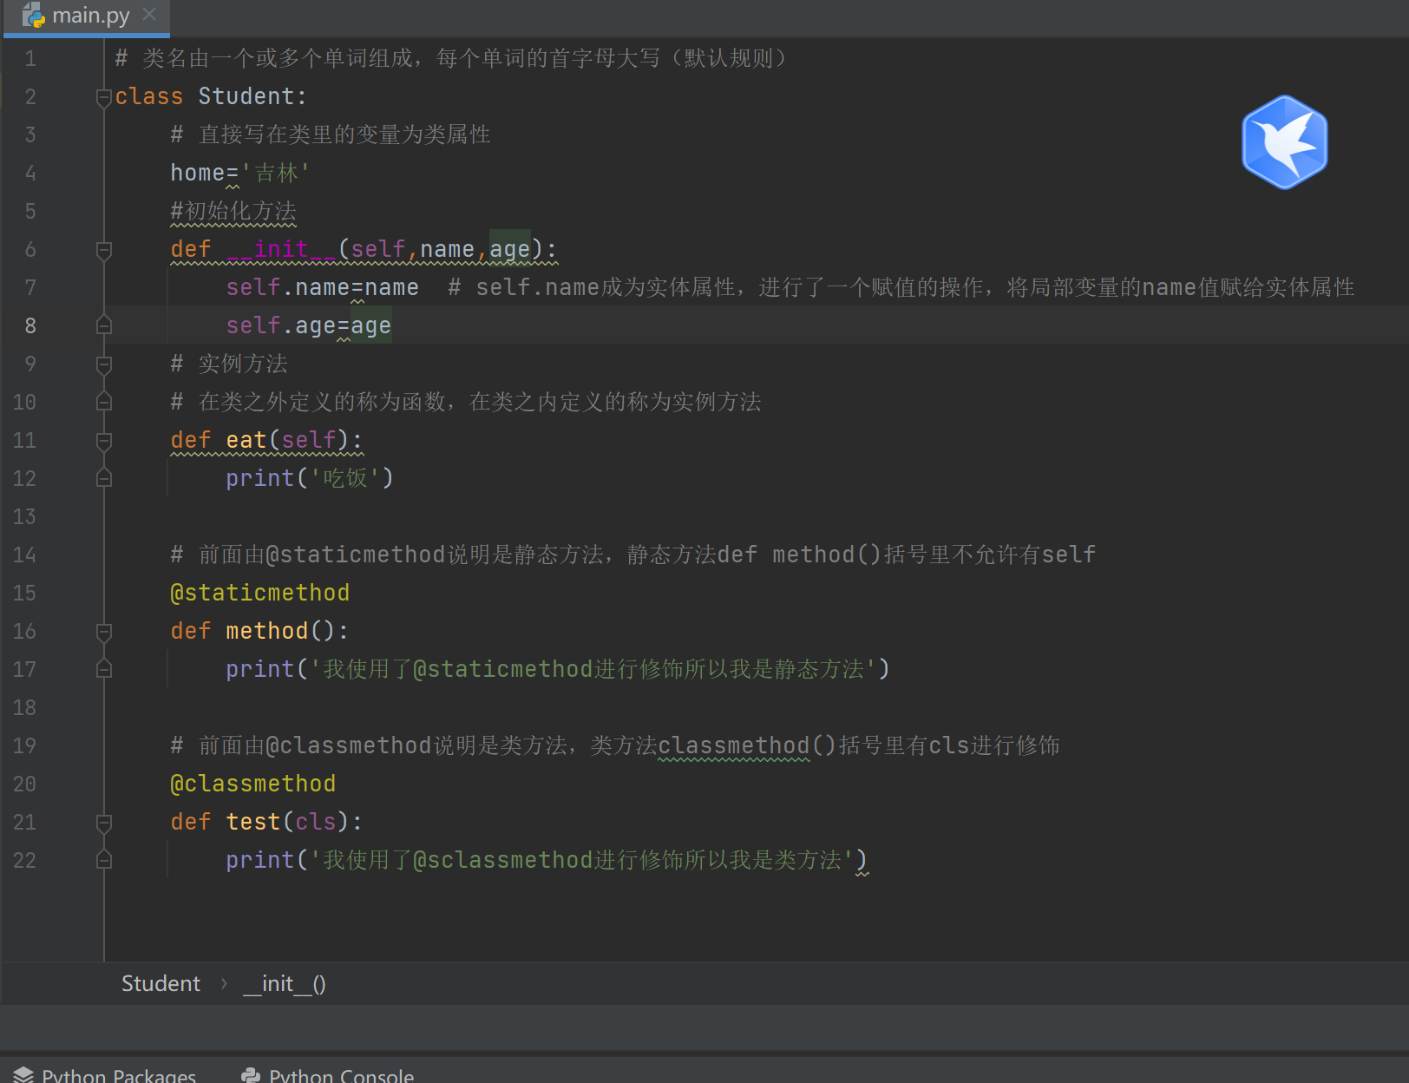
Task: Close the main.py tab
Action: (x=149, y=15)
